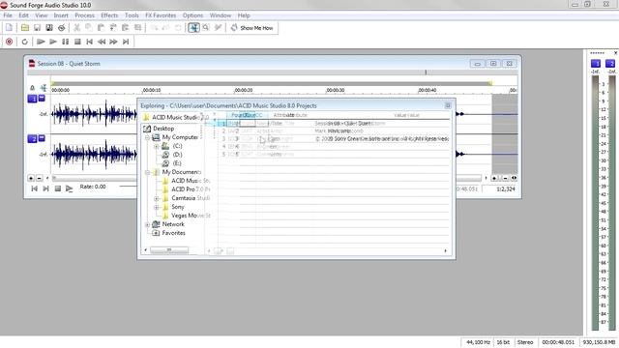The height and width of the screenshot is (348, 619).
Task: Click the Open folder toolbar icon
Action: tap(25, 28)
